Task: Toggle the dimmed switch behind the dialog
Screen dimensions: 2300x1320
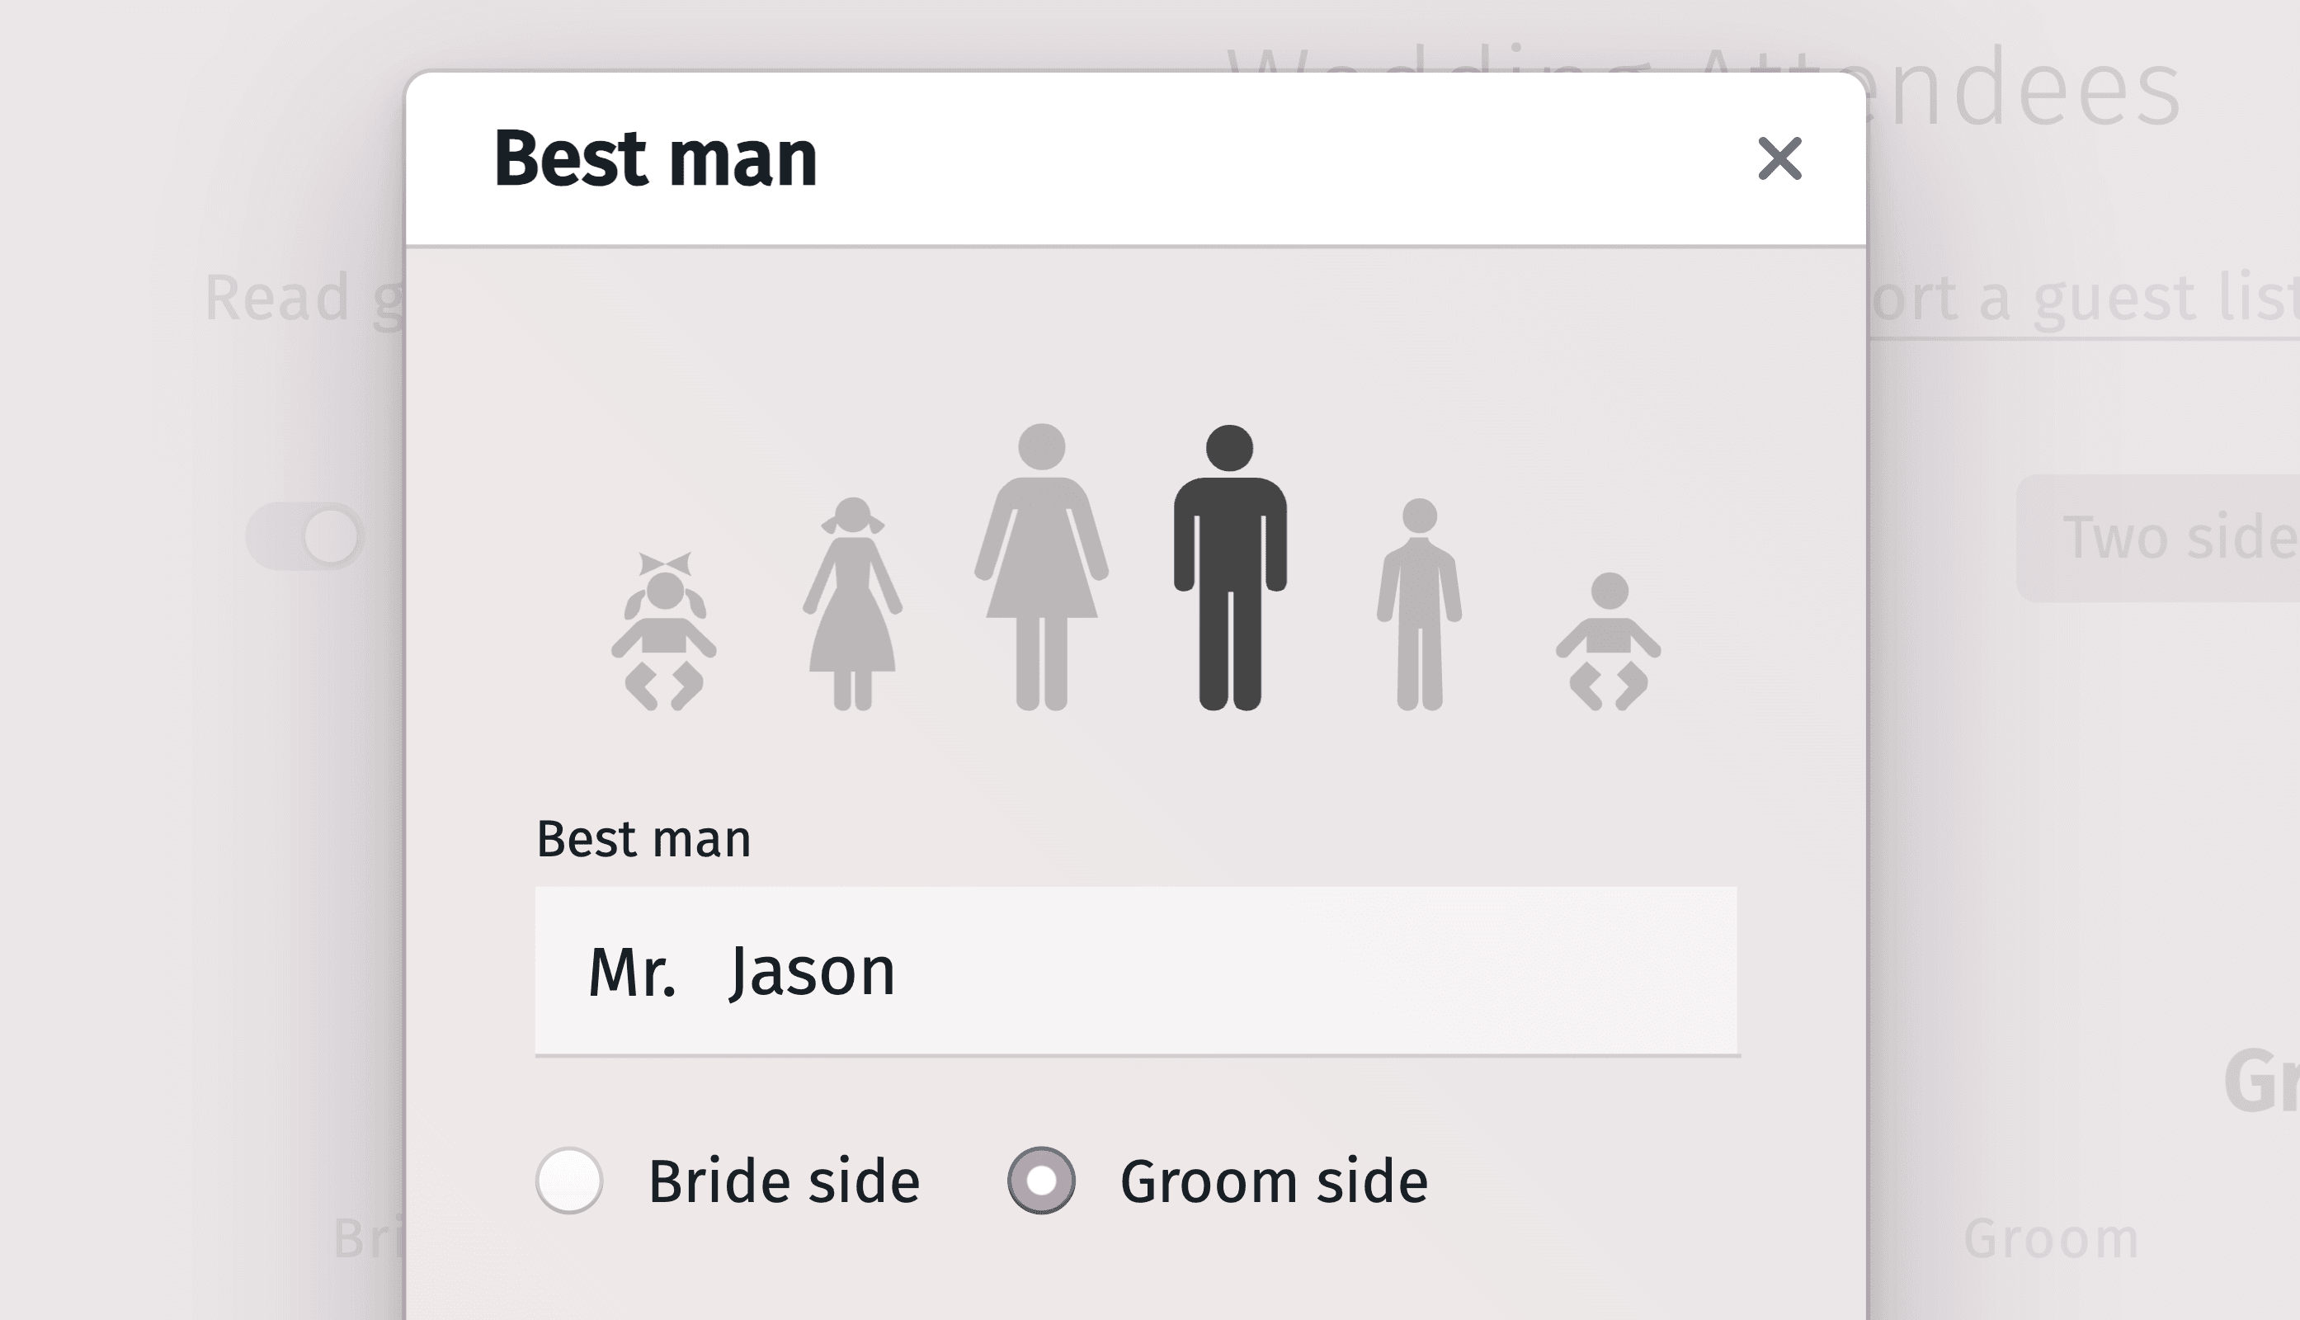Action: (x=305, y=535)
